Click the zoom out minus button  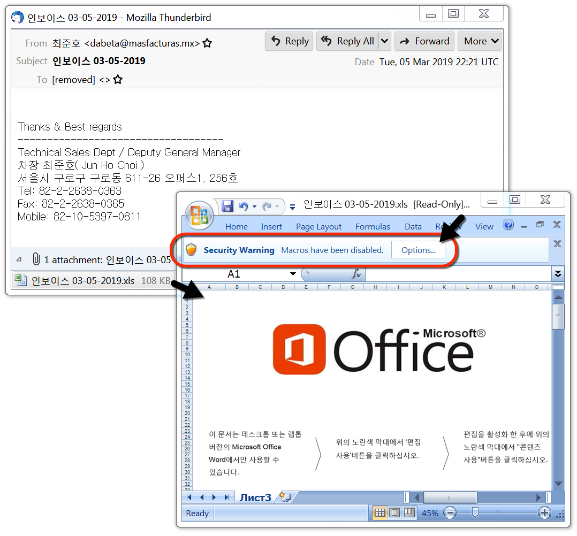tap(450, 512)
